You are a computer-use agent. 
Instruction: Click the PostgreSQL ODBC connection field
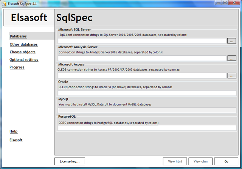coord(147,128)
